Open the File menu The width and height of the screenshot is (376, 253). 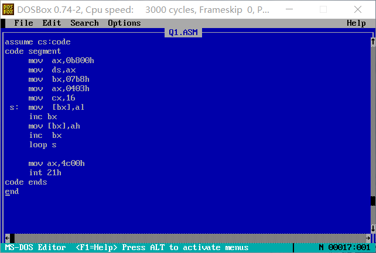click(x=23, y=23)
